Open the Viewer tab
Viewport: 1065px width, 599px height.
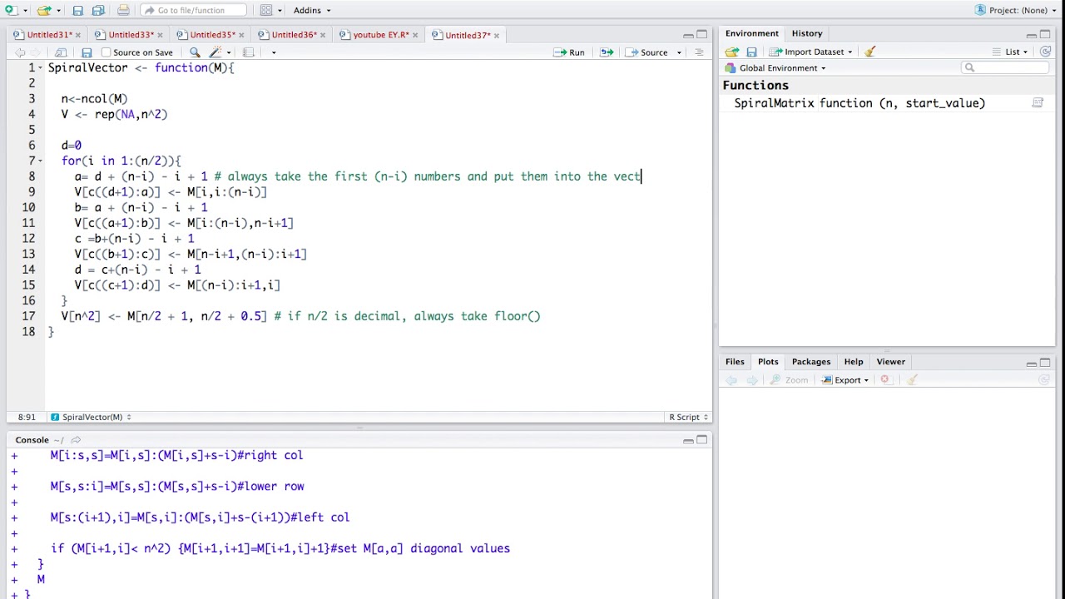click(x=890, y=362)
